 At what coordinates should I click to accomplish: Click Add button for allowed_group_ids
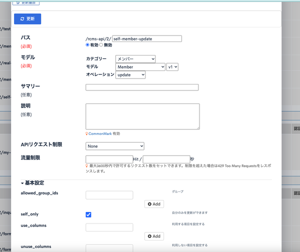154,204
